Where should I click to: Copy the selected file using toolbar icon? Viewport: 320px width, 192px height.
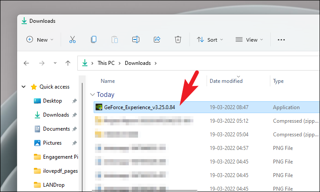point(94,39)
